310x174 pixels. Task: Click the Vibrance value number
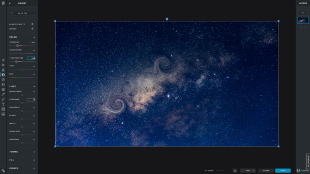point(33,43)
